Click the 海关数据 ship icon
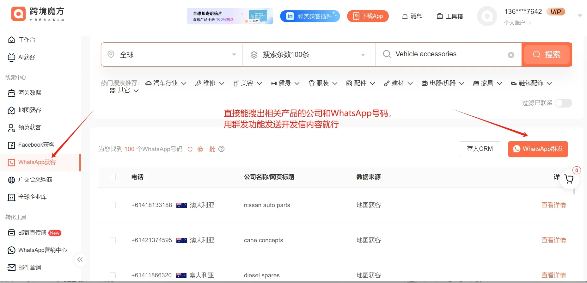Image resolution: width=587 pixels, height=283 pixels. tap(11, 93)
